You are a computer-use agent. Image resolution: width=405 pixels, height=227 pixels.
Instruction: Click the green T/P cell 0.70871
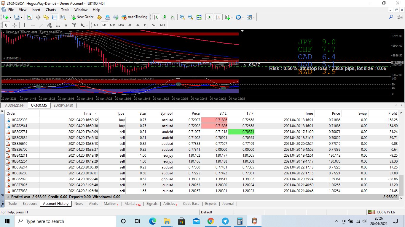point(241,132)
